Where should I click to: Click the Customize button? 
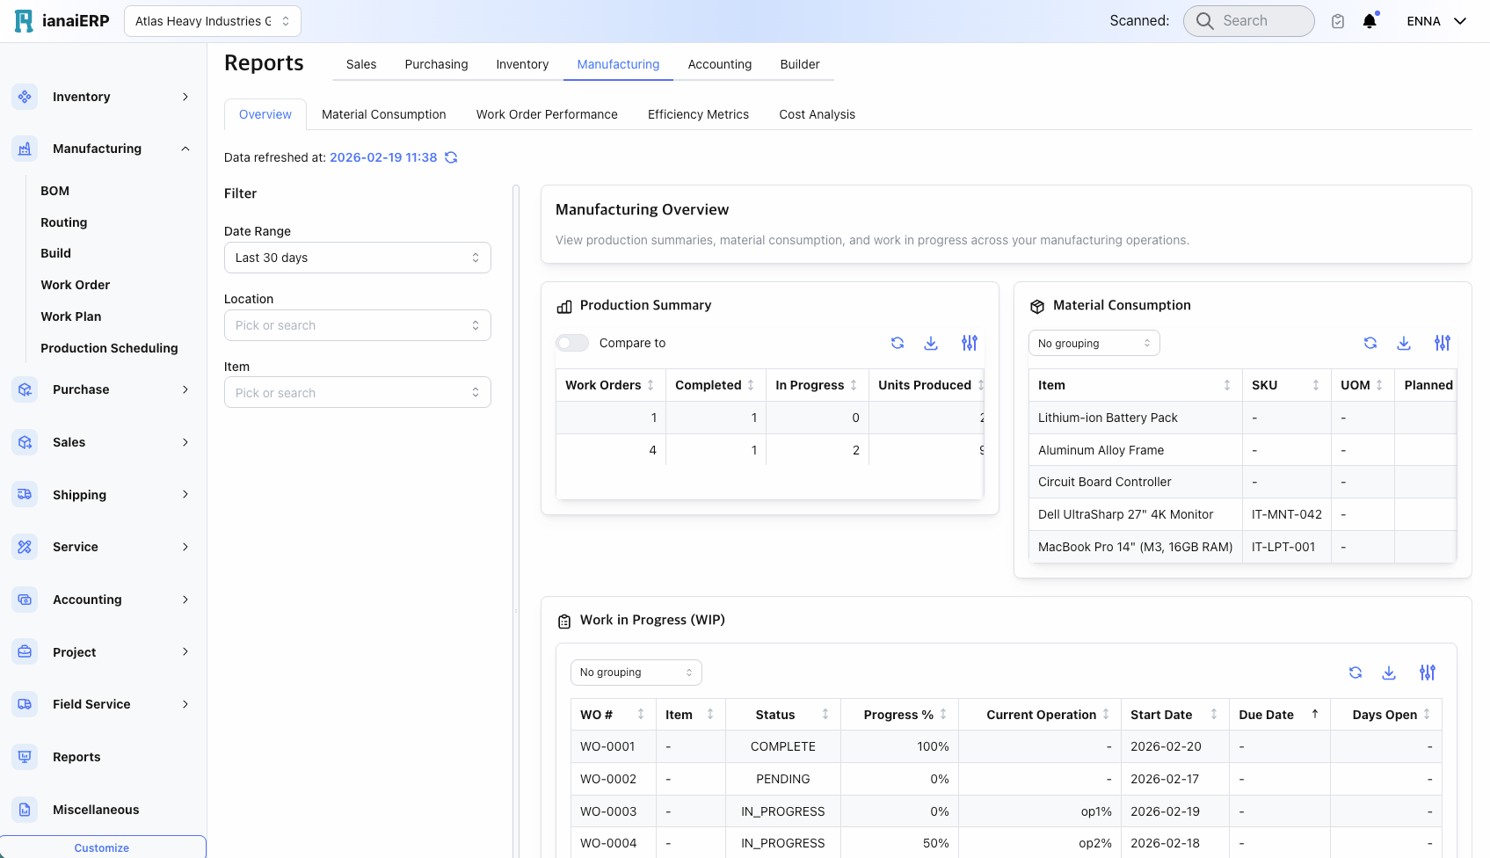pos(102,847)
